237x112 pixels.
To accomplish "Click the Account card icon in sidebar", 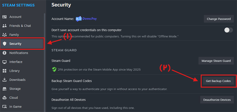I will pyautogui.click(x=5, y=17).
